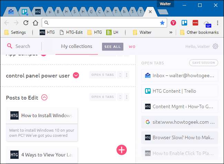Open the red LastPass extension icon

[195, 23]
